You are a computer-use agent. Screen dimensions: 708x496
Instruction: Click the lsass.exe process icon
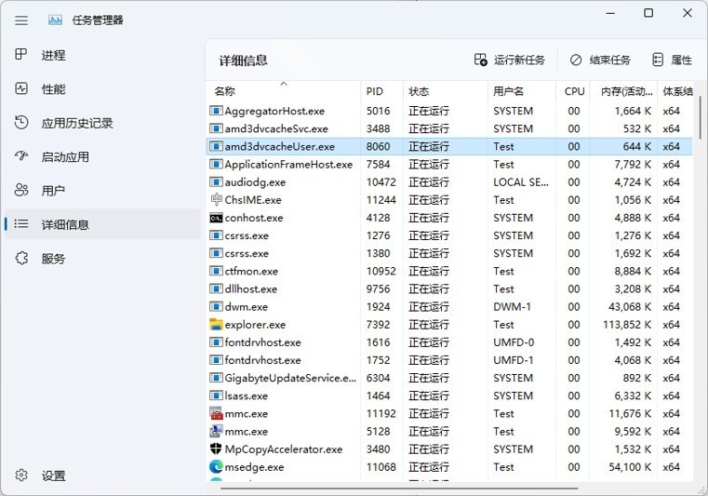point(216,395)
